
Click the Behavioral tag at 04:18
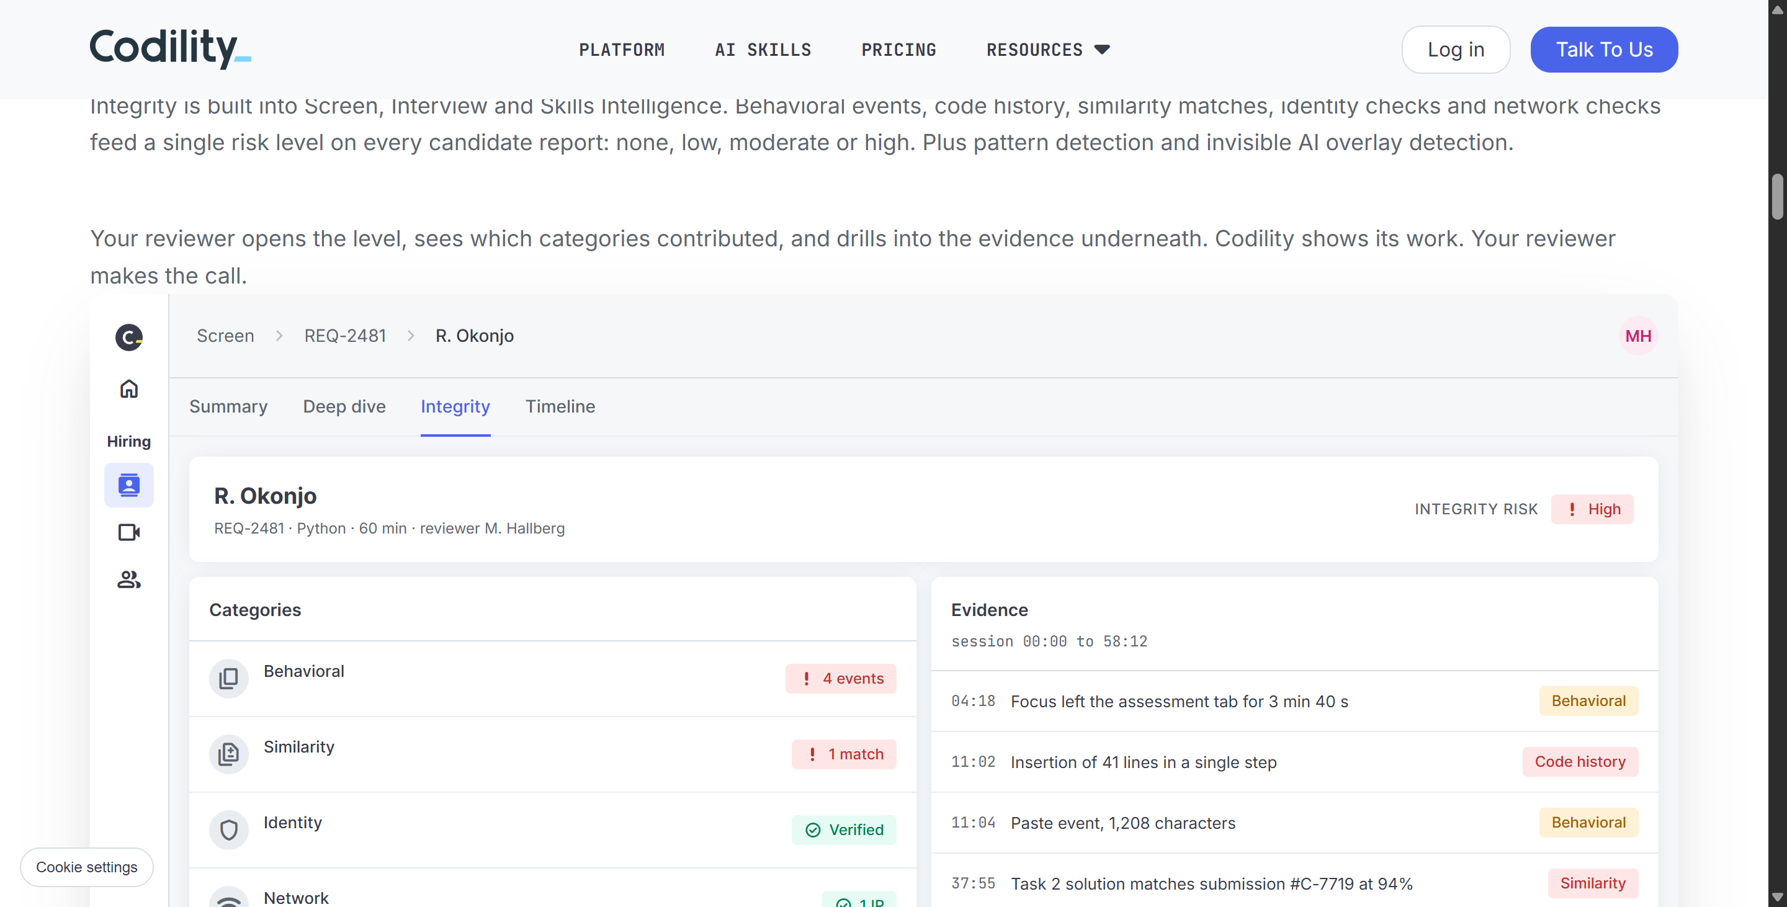(1588, 700)
